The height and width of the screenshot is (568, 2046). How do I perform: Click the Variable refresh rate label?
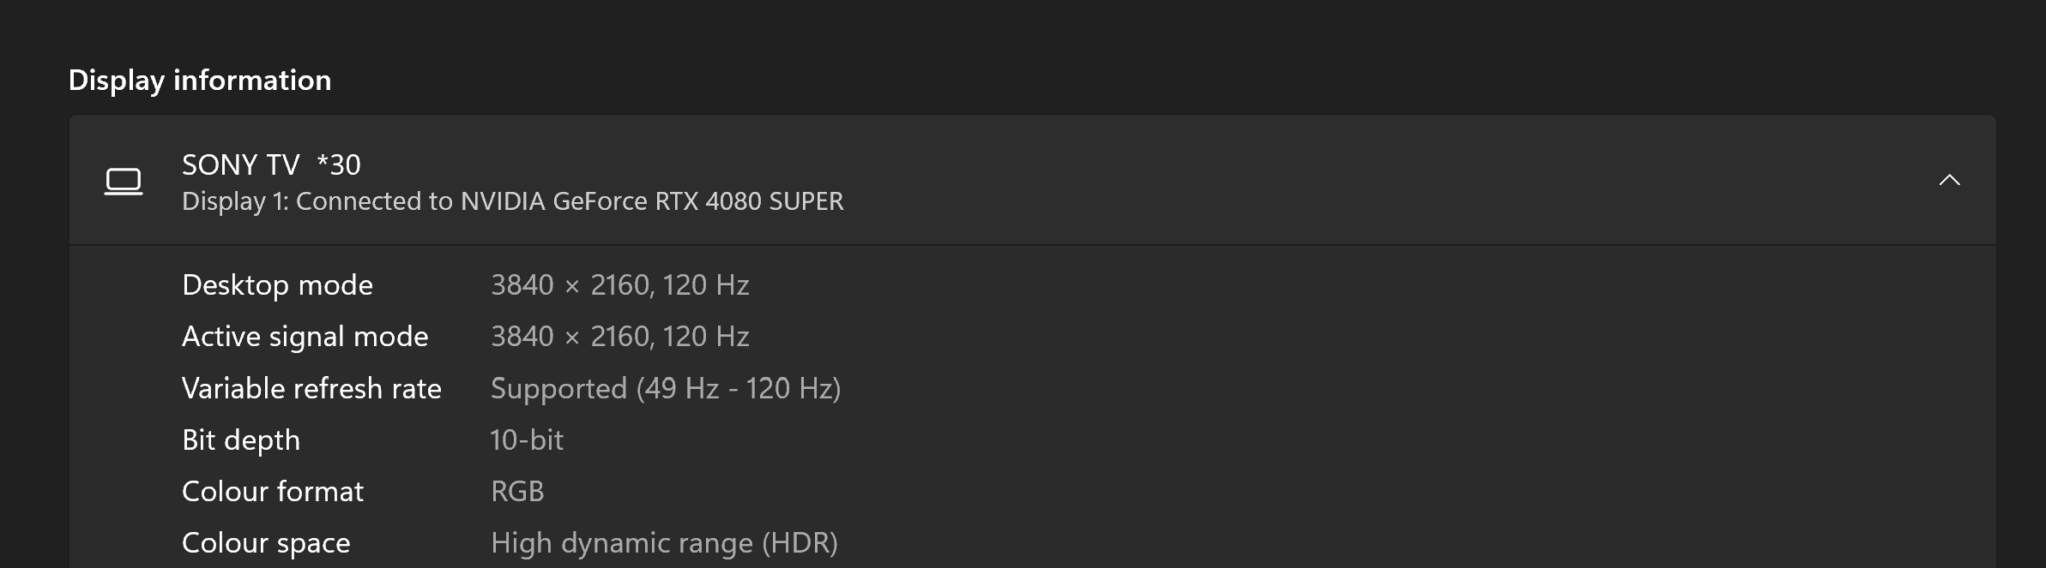311,389
